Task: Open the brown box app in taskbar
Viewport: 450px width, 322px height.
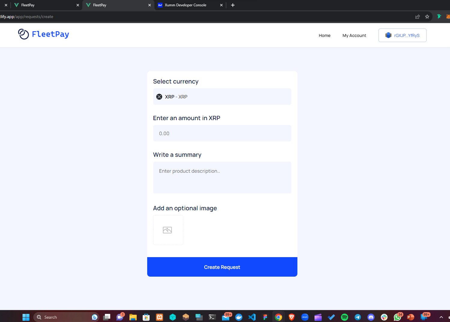Action: click(186, 317)
